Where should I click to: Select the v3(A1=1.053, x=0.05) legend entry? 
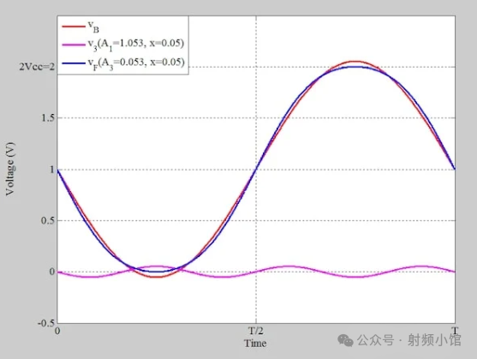136,45
